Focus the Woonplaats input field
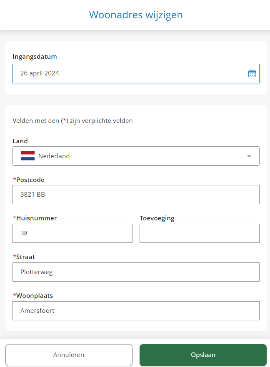Image resolution: width=270 pixels, height=367 pixels. (x=136, y=311)
